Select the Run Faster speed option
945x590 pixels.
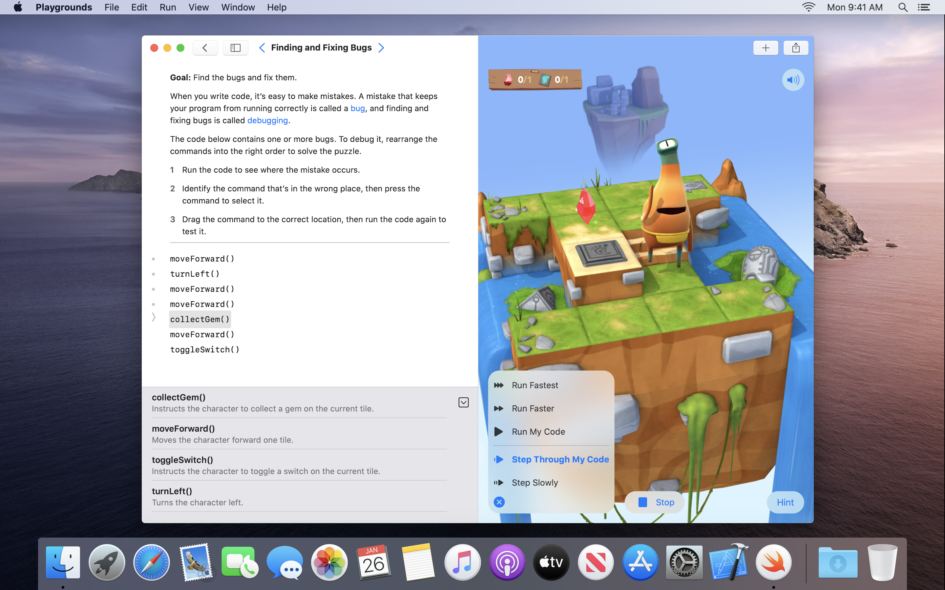click(x=533, y=408)
